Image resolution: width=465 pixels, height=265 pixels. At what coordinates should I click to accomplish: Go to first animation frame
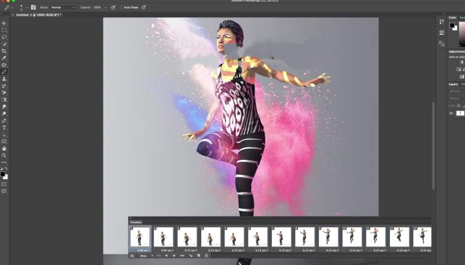[x=159, y=255]
